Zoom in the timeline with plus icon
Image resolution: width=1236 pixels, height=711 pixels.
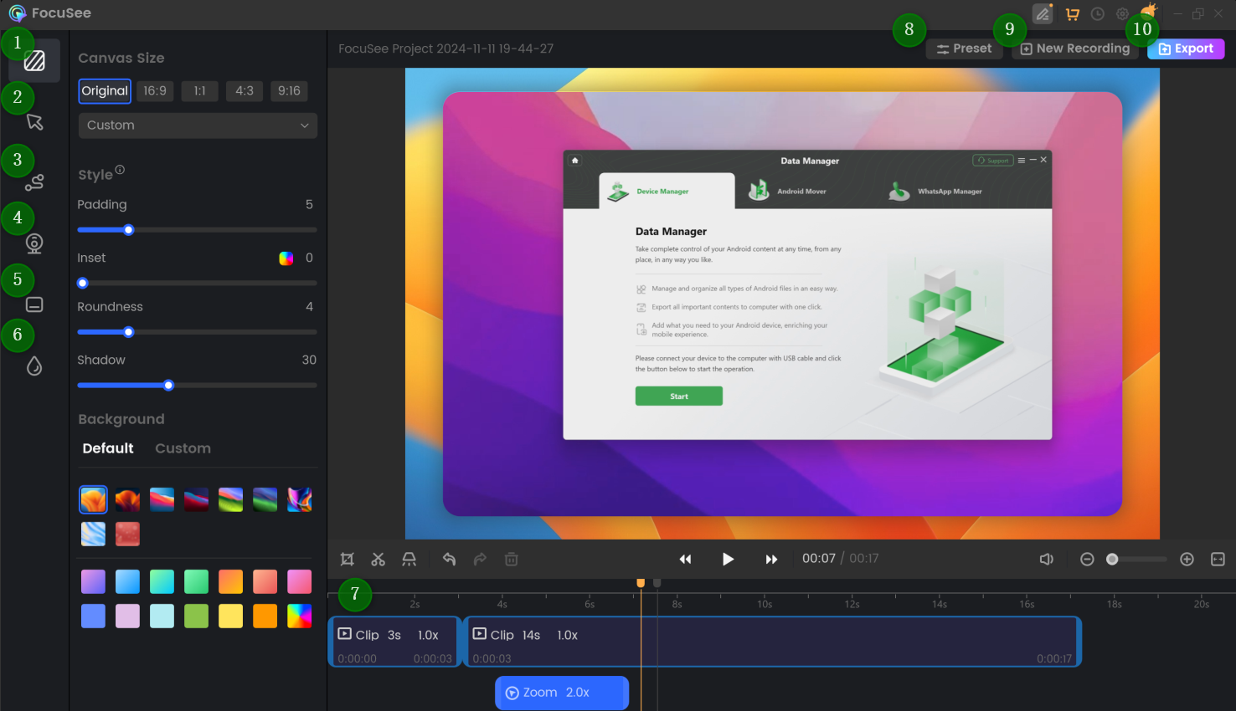coord(1187,559)
